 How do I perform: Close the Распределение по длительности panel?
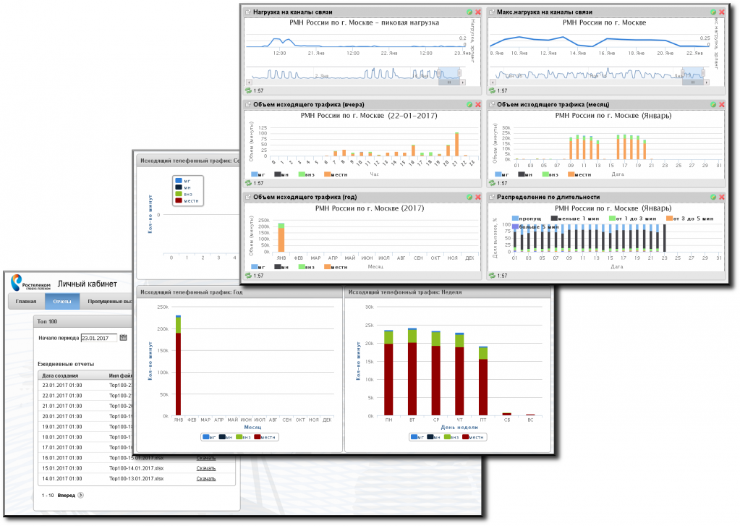coord(722,197)
